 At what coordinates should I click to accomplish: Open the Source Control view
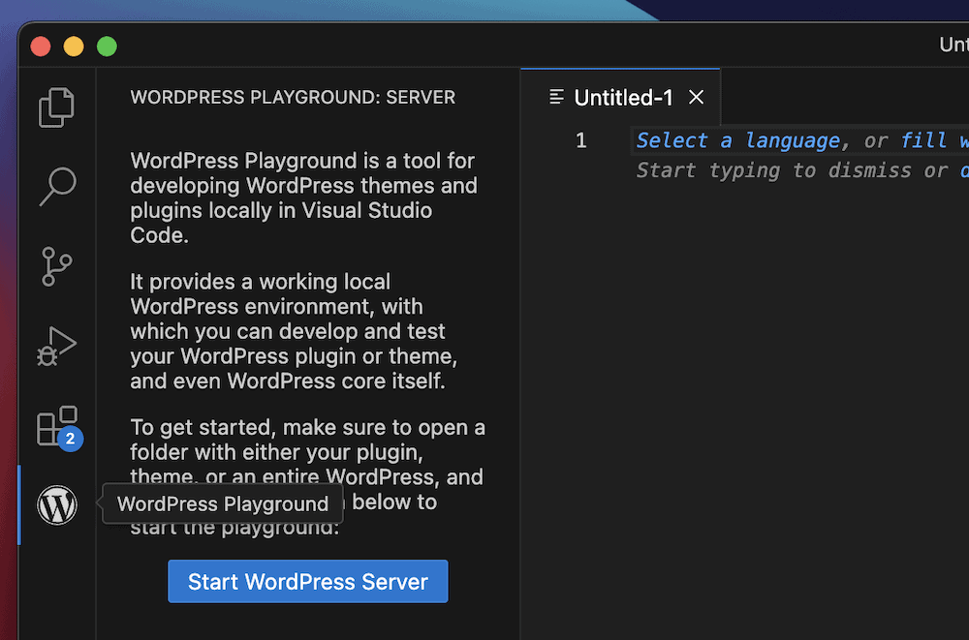tap(56, 265)
